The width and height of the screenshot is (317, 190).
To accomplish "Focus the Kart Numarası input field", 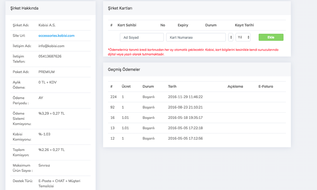I will tap(196, 37).
